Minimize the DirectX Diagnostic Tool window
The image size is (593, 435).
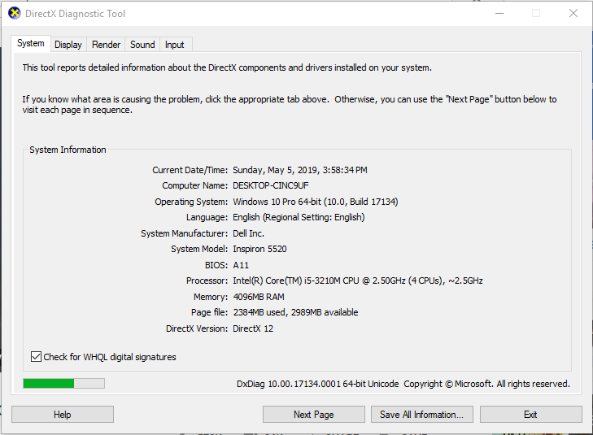pos(498,14)
